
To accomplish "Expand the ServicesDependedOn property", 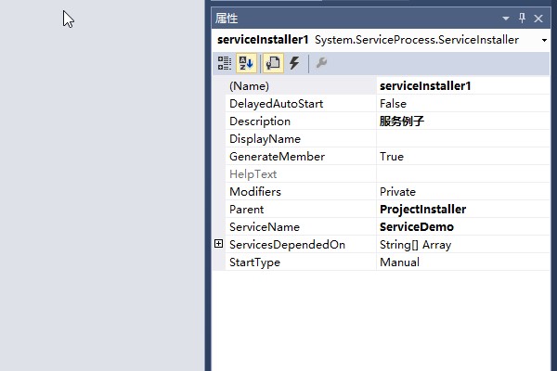I will pyautogui.click(x=219, y=244).
